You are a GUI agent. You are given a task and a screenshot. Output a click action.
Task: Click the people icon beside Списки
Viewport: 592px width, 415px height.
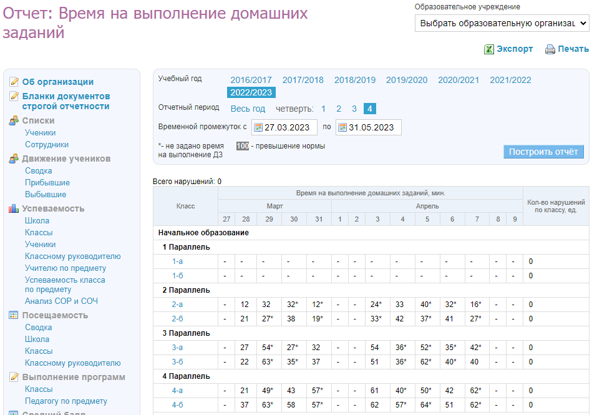click(x=14, y=120)
